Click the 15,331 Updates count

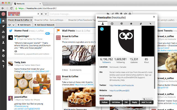pos(134,59)
